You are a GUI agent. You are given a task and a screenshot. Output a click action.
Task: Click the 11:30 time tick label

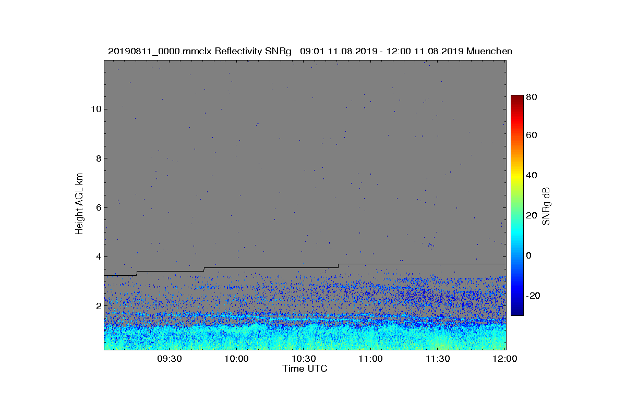pos(438,359)
